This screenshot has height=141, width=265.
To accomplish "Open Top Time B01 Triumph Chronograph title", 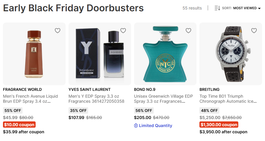I will [x=228, y=99].
